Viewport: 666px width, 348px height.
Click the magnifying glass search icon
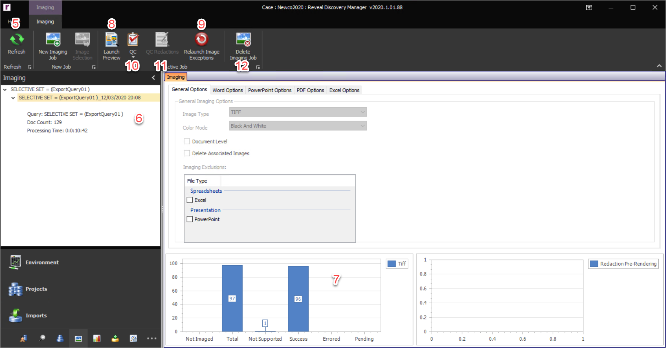42,338
